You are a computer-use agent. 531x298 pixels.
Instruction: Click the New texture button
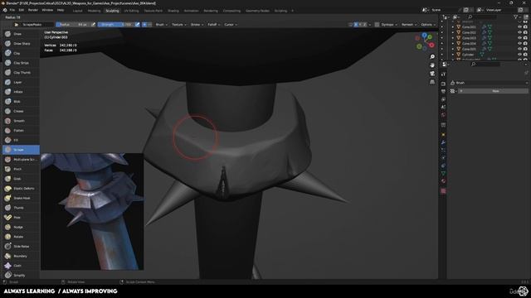493,91
